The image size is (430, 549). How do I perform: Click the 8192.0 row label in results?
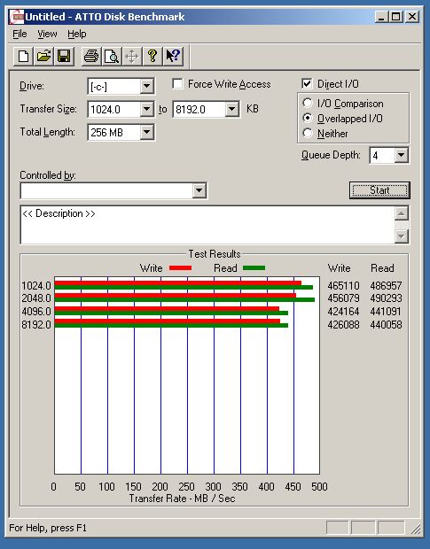(36, 325)
